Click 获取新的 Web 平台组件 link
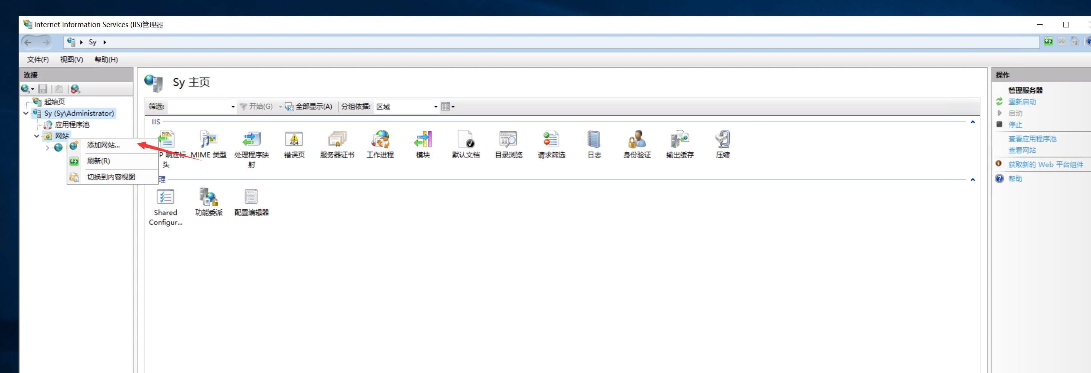Screen dimensions: 1091x373 (1046, 164)
